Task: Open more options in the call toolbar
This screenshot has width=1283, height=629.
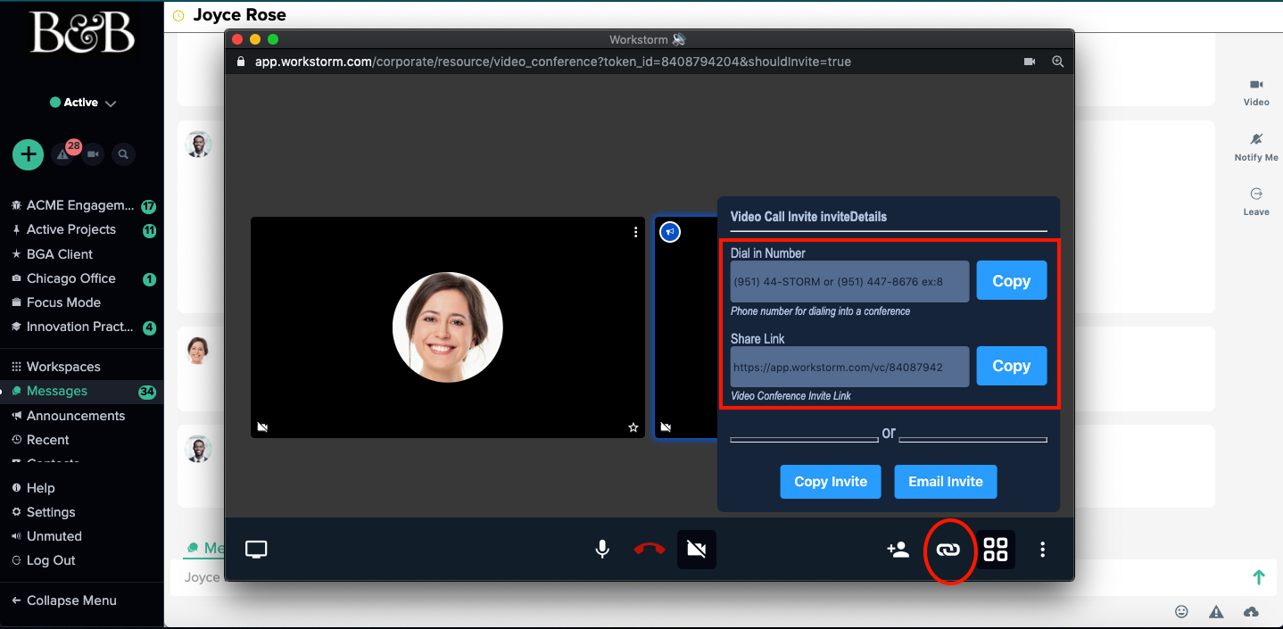Action: [1042, 550]
